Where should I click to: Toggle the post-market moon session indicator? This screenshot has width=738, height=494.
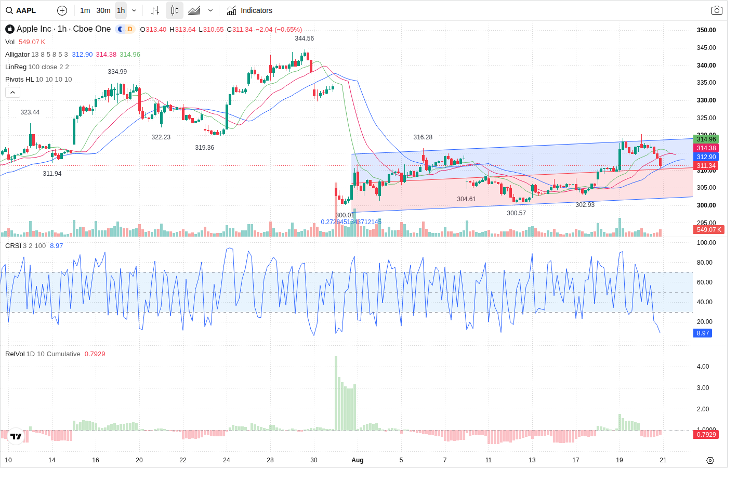(x=120, y=29)
